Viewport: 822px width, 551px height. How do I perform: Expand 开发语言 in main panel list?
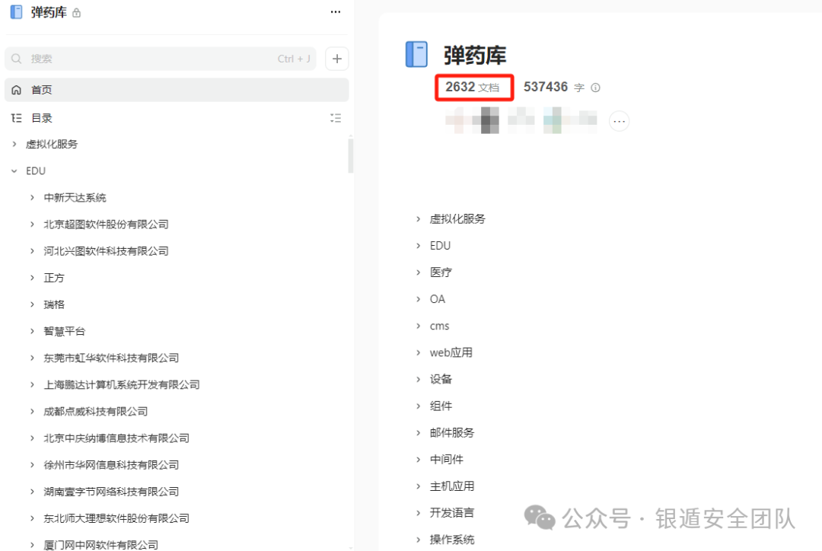pyautogui.click(x=418, y=513)
